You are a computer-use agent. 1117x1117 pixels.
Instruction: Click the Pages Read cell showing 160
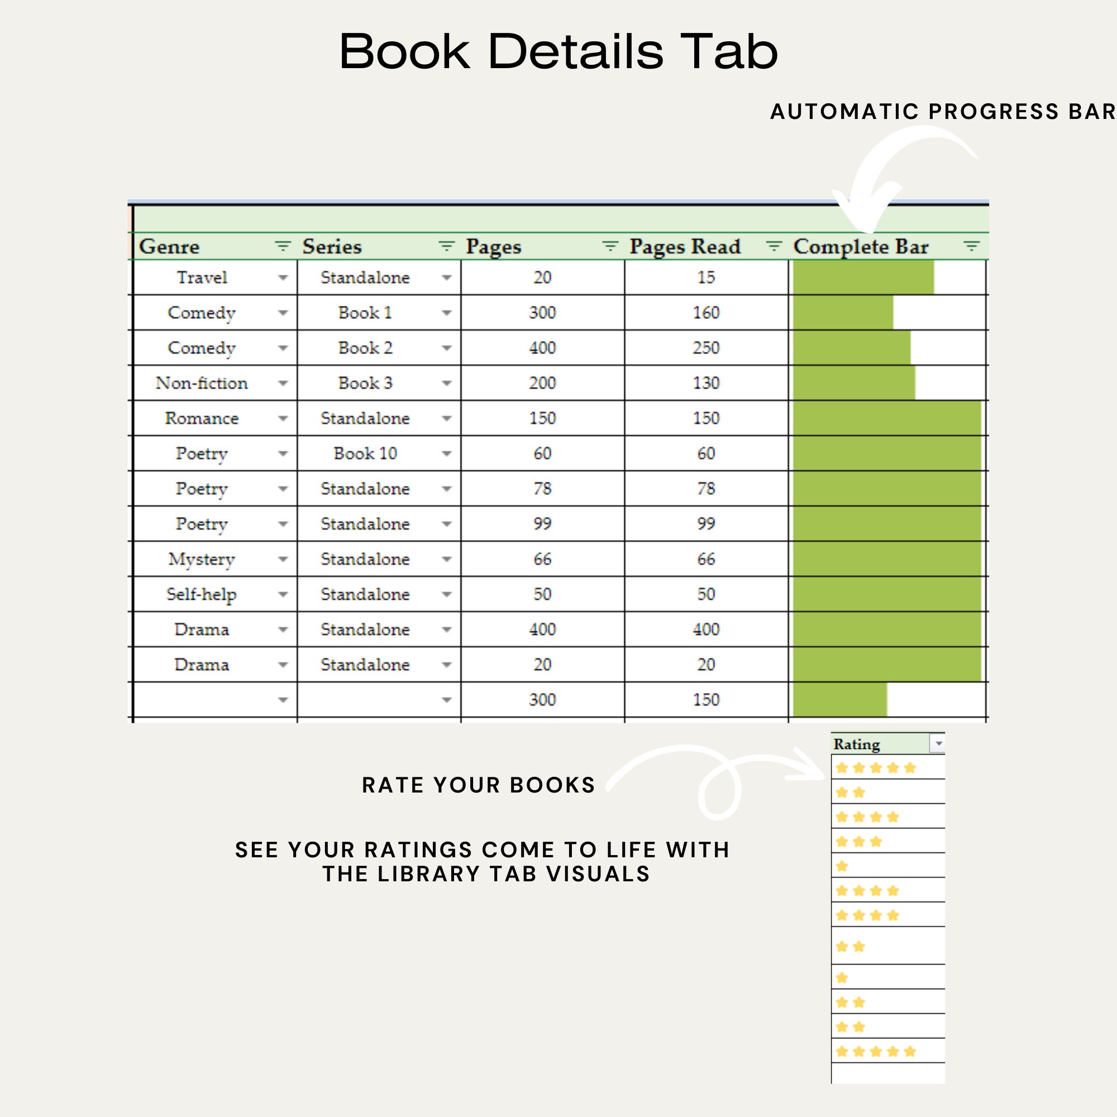(706, 313)
